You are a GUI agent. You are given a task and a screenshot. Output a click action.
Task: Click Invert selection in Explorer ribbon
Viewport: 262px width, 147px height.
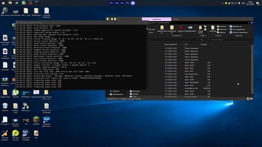(239, 32)
